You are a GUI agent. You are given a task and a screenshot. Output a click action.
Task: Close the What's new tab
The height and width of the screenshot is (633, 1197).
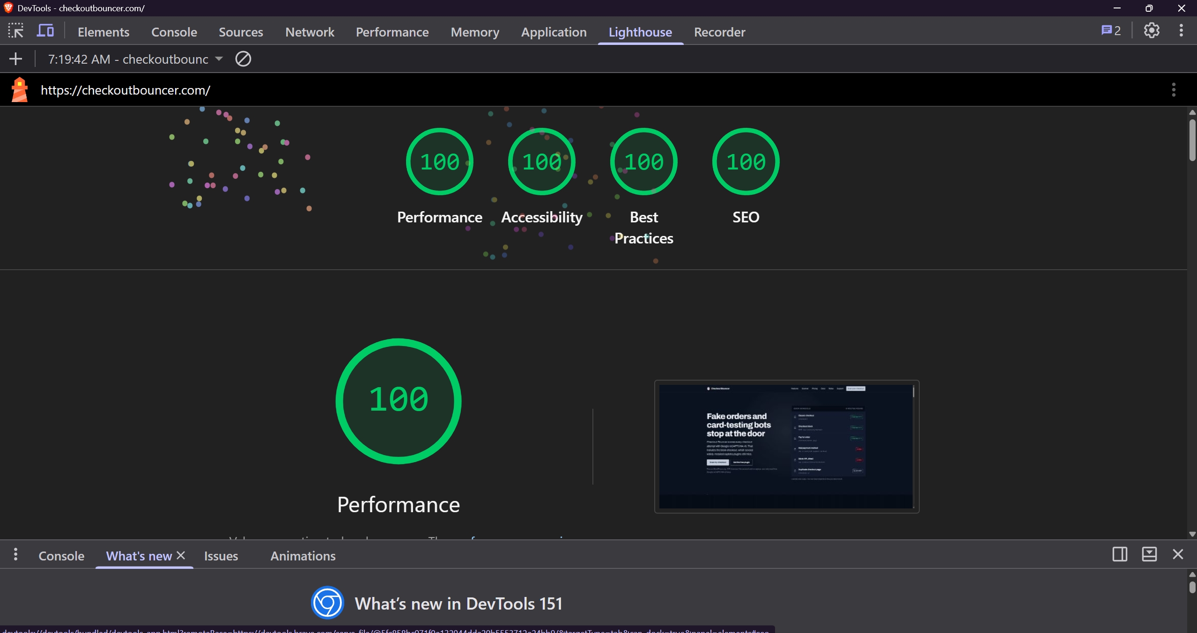181,555
